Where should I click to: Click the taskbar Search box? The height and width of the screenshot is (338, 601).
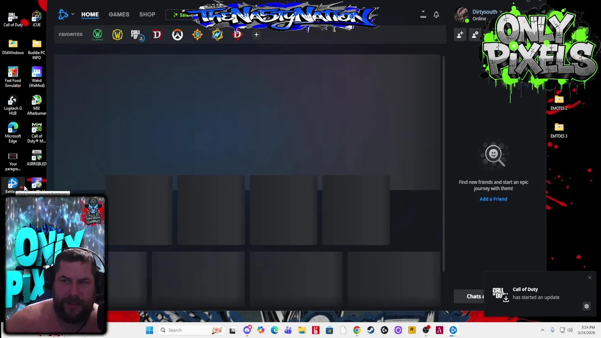click(x=191, y=330)
